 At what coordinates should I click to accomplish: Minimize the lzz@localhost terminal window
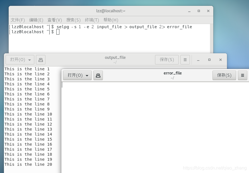[x=189, y=11]
